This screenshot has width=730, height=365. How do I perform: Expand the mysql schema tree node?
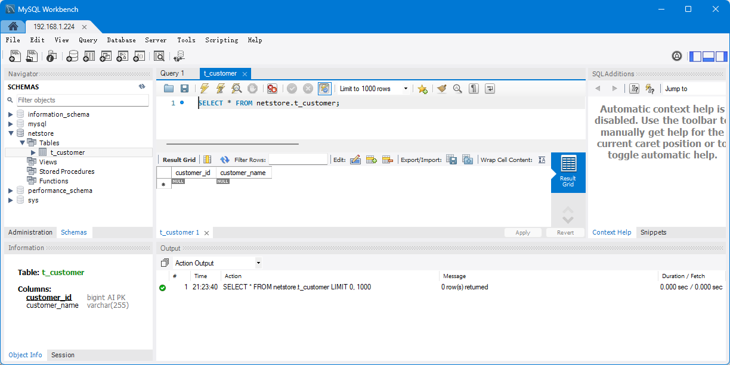(11, 124)
